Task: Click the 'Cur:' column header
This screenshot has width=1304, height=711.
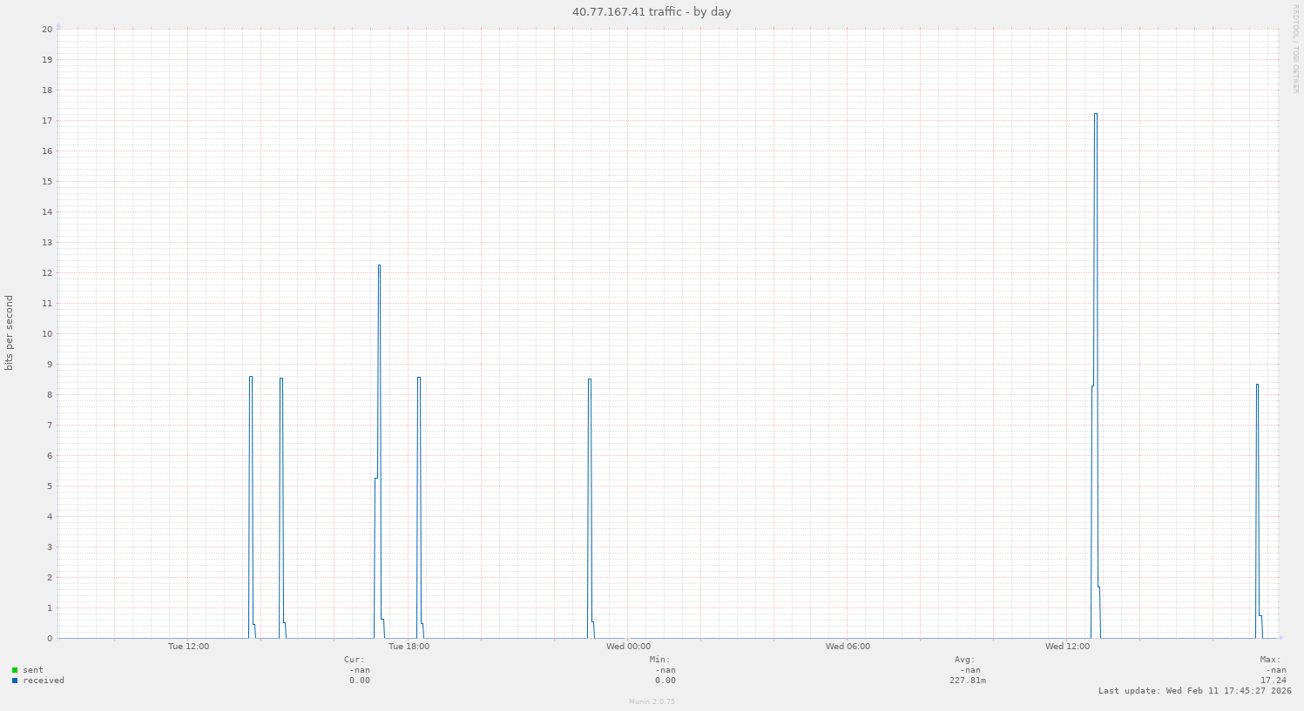Action: pyautogui.click(x=355, y=660)
